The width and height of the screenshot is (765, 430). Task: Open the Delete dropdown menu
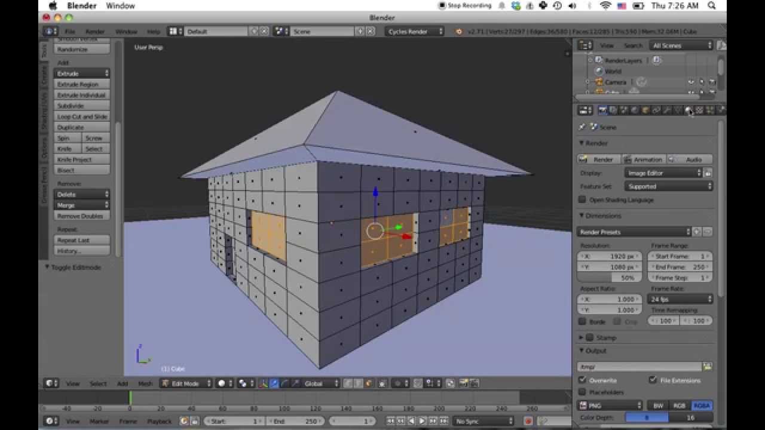[82, 194]
